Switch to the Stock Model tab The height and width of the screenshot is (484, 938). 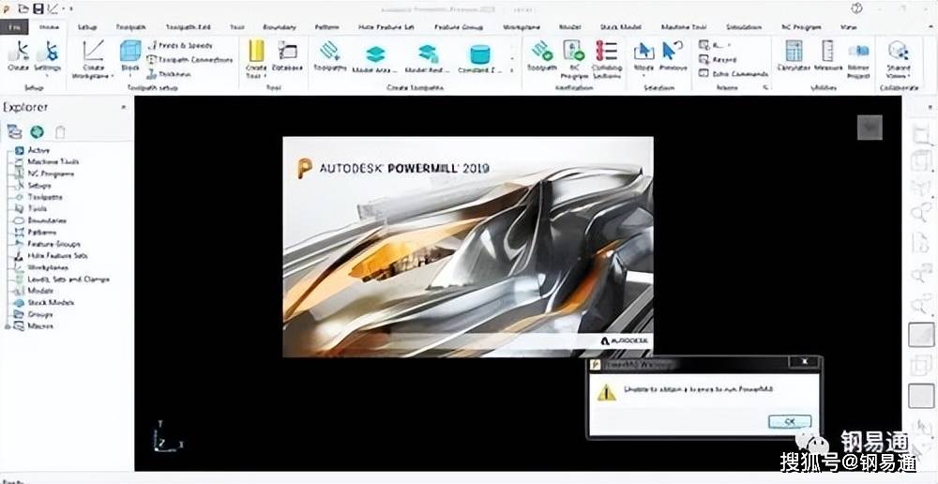[x=620, y=27]
